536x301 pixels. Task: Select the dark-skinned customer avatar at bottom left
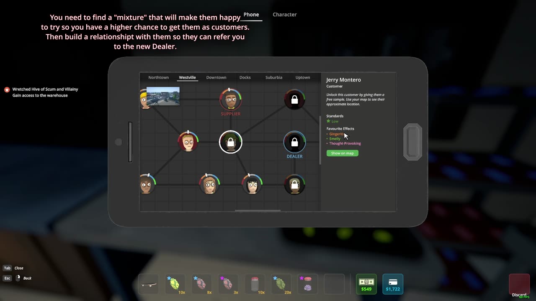point(147,184)
